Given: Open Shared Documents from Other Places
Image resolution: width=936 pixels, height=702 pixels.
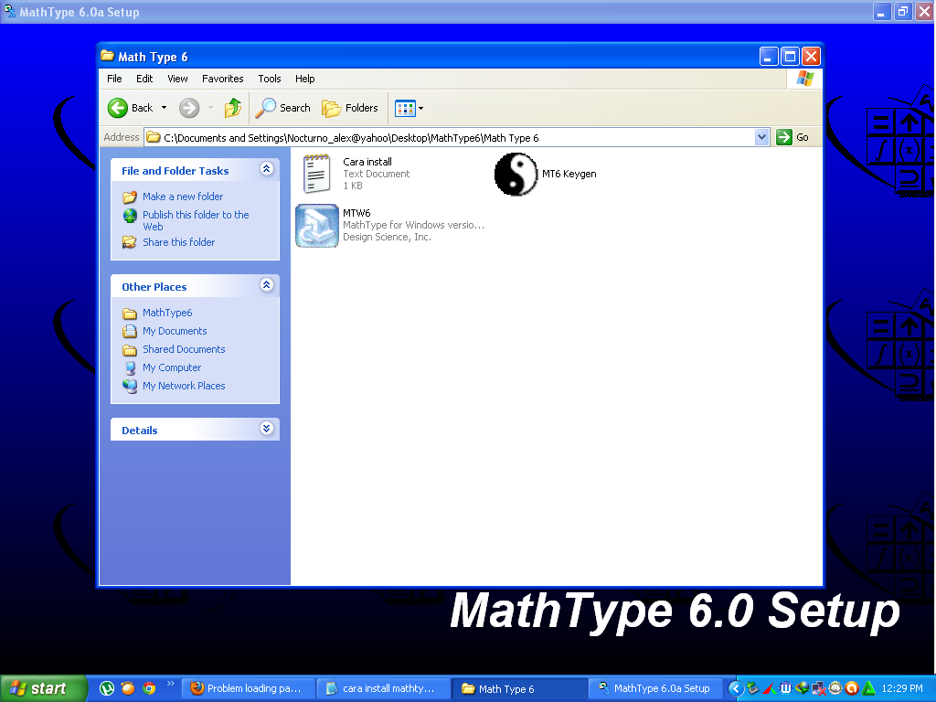Looking at the screenshot, I should pos(184,349).
